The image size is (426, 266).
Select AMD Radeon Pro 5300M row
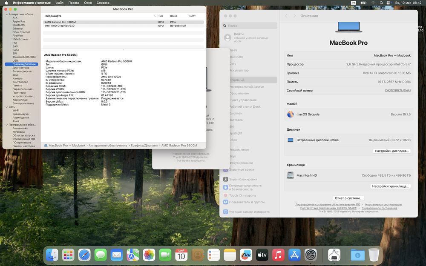[x=124, y=22]
